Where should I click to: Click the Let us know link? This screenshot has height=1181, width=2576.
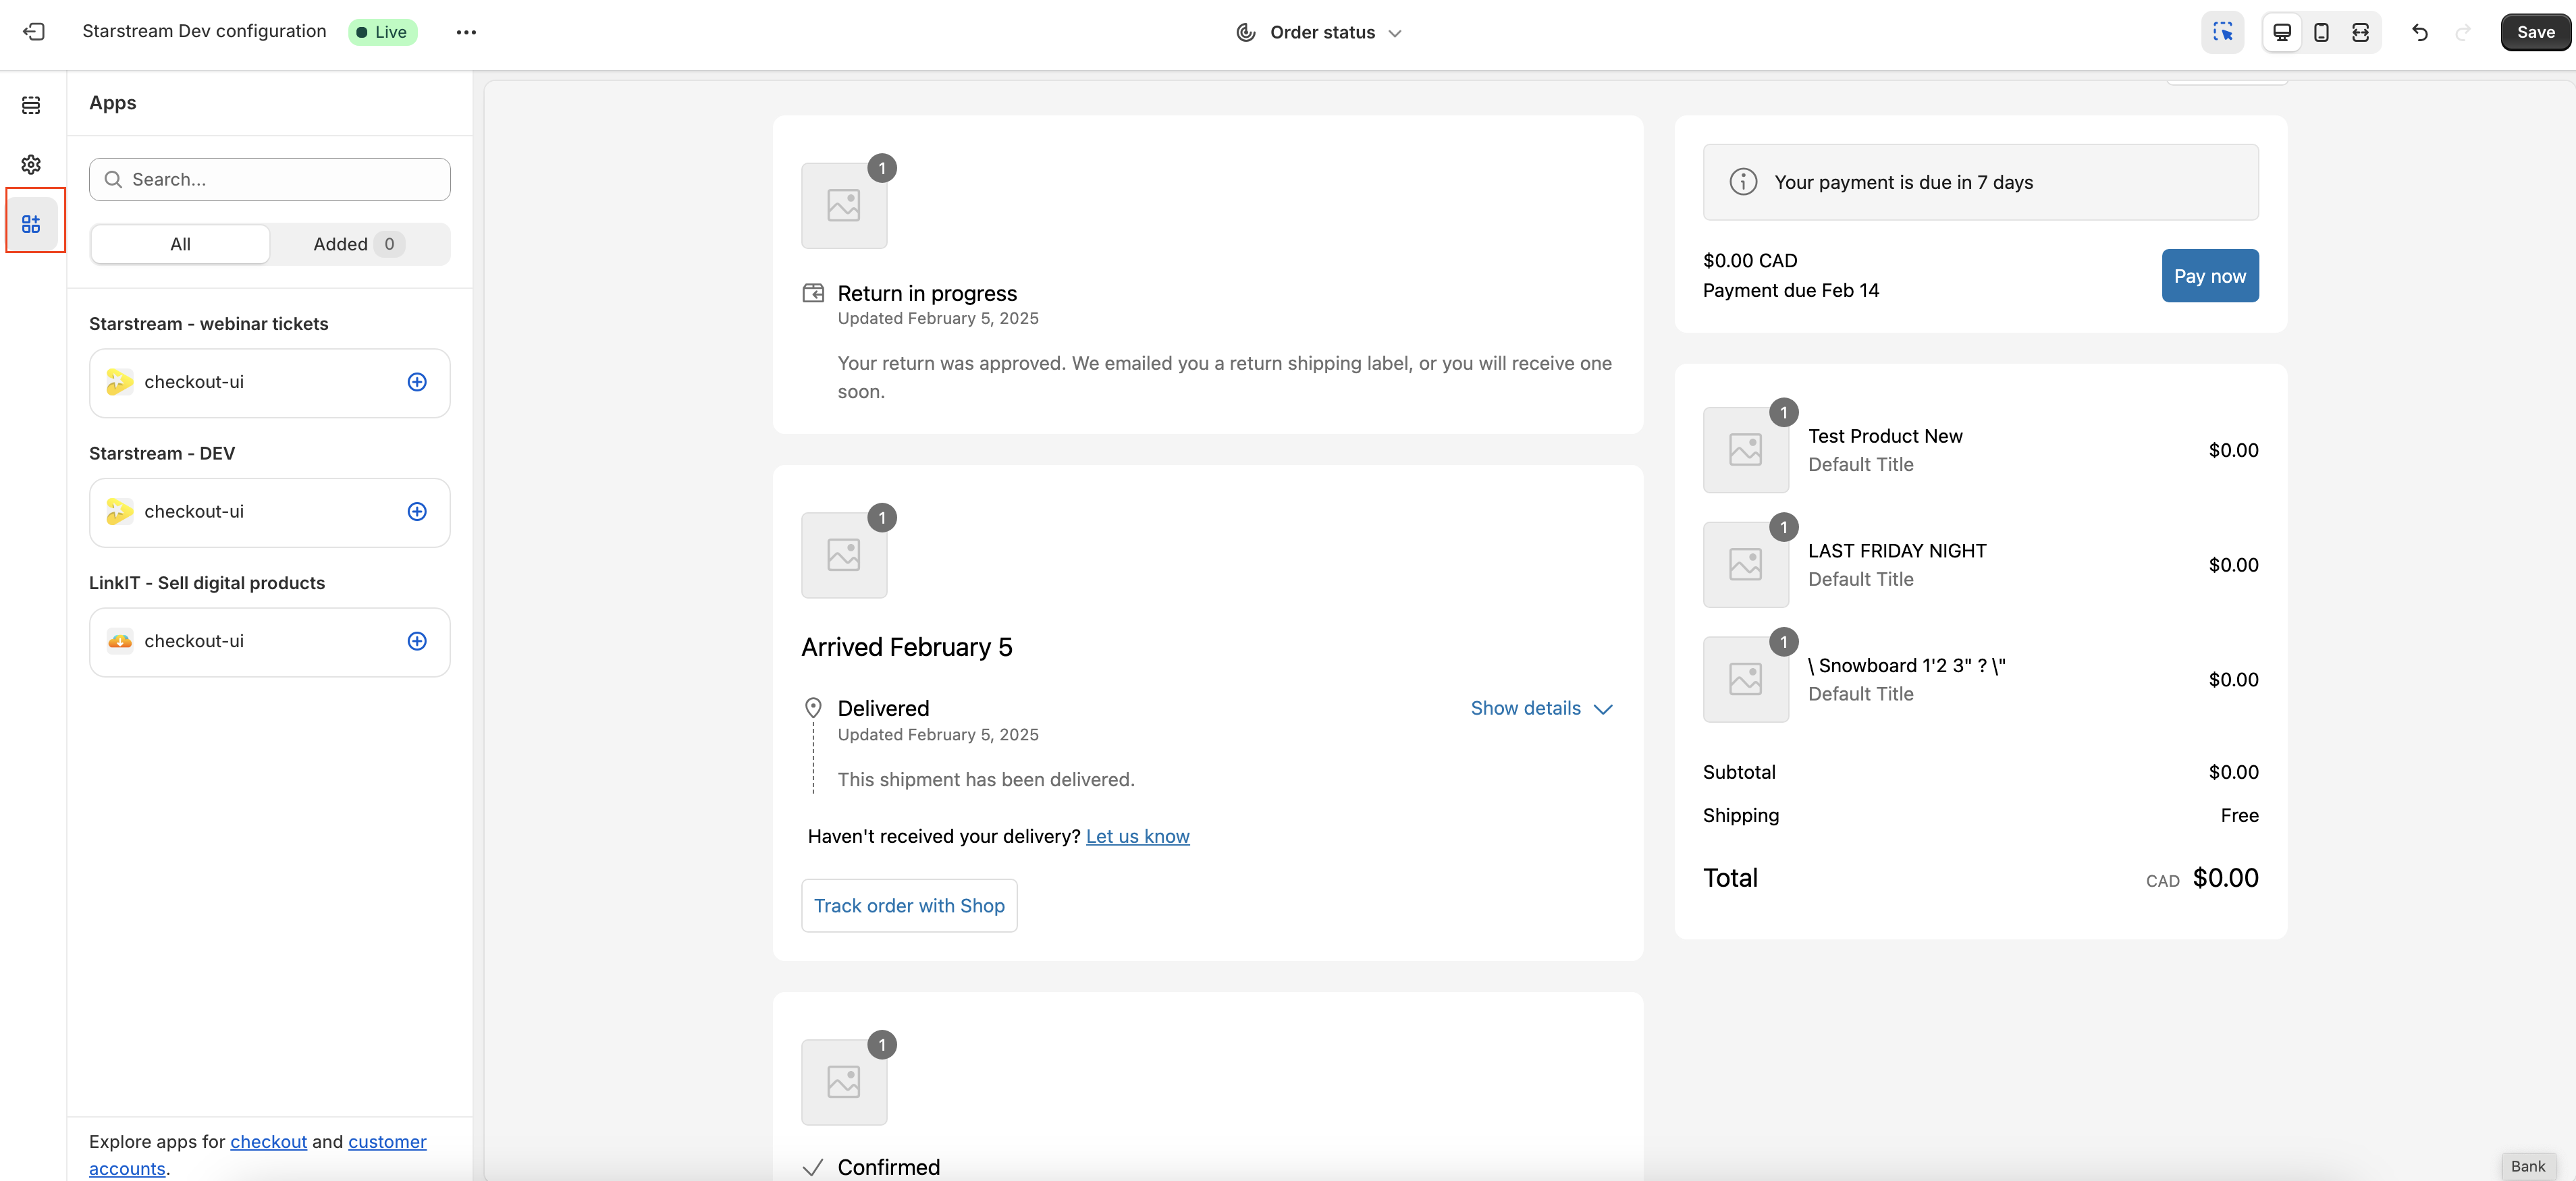click(1137, 836)
